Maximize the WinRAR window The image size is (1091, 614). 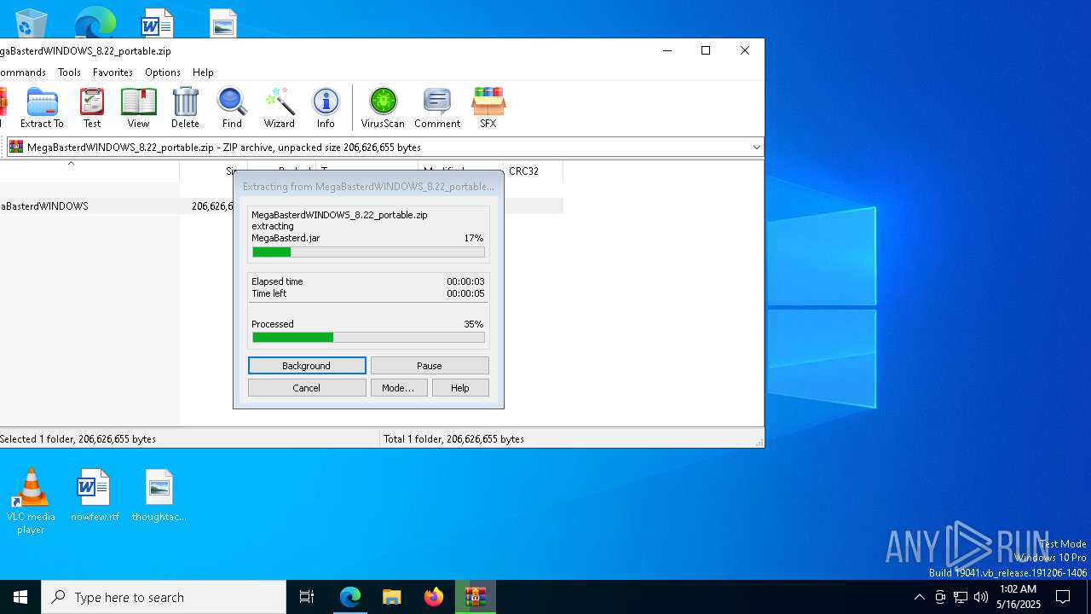[x=706, y=50]
